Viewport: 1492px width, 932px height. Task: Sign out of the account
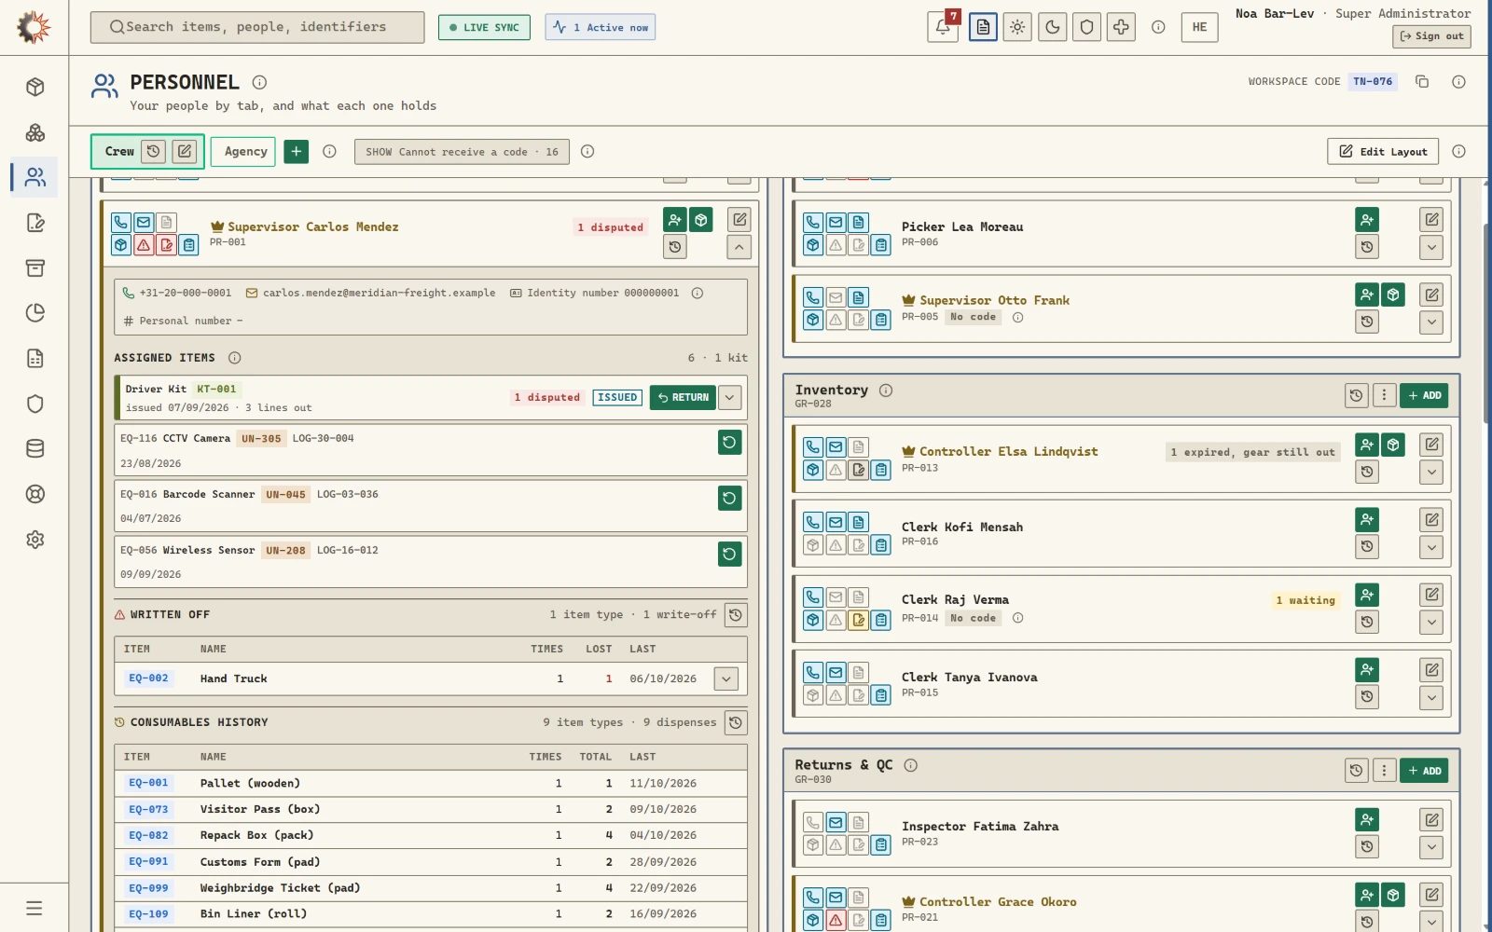[1431, 36]
